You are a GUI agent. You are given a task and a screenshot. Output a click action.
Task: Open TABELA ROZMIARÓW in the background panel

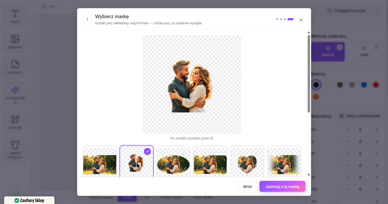(x=359, y=116)
